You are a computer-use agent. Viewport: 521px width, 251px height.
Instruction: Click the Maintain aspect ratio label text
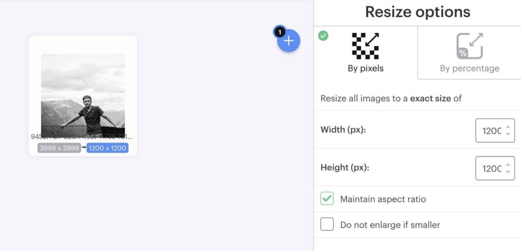(383, 199)
